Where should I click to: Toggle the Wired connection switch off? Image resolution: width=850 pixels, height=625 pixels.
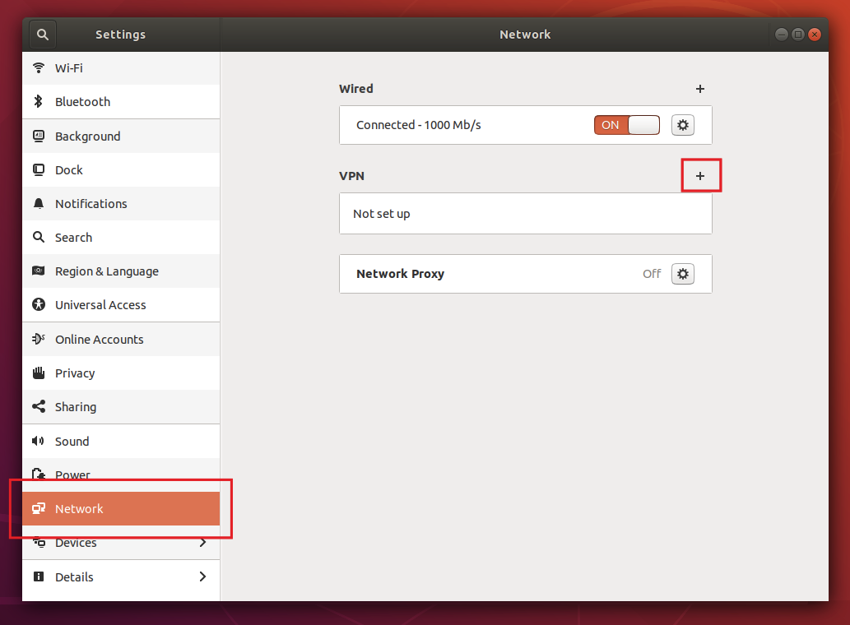pos(627,125)
